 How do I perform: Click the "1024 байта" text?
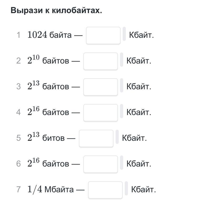(x=49, y=35)
